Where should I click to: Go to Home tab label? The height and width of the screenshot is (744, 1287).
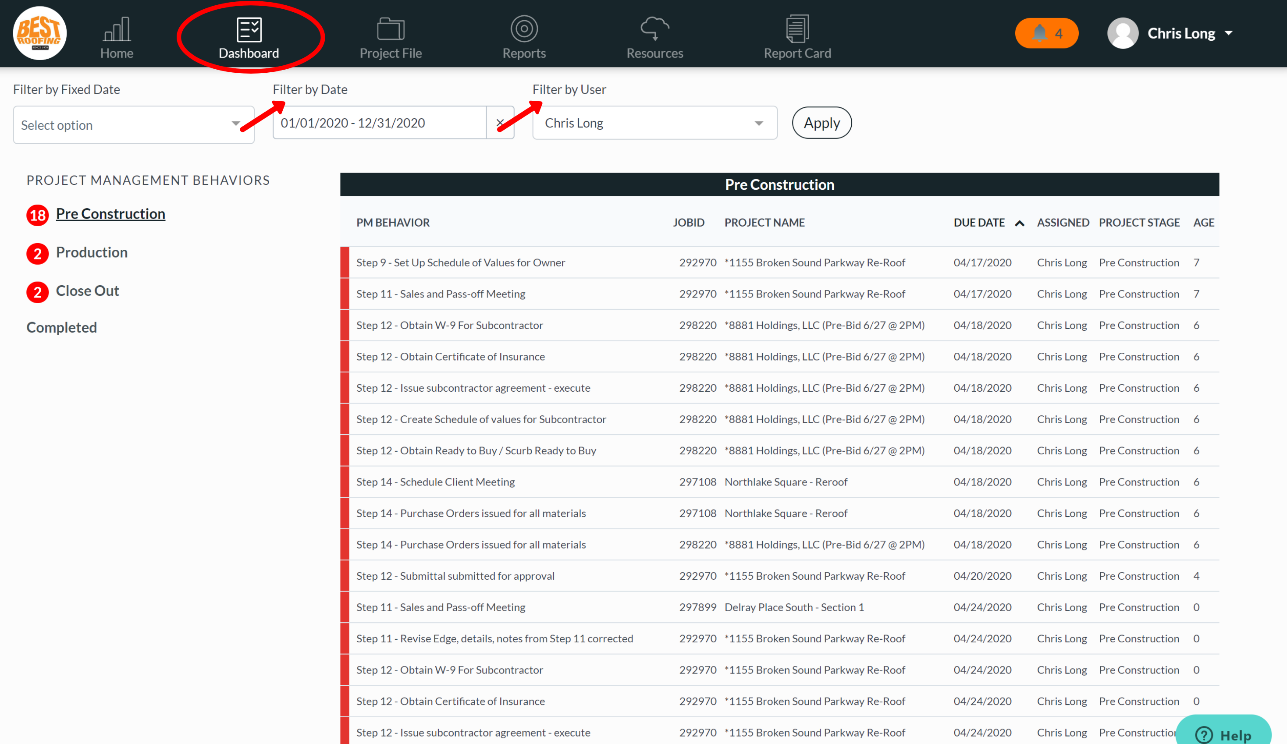coord(117,53)
